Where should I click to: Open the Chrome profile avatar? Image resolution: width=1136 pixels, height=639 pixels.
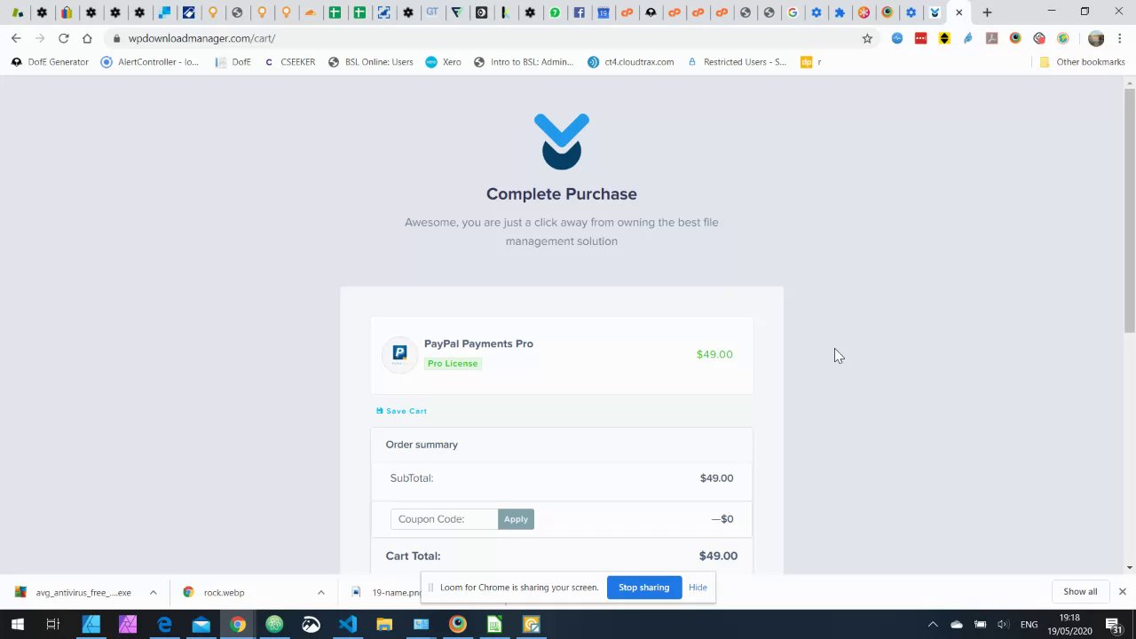coord(1096,38)
